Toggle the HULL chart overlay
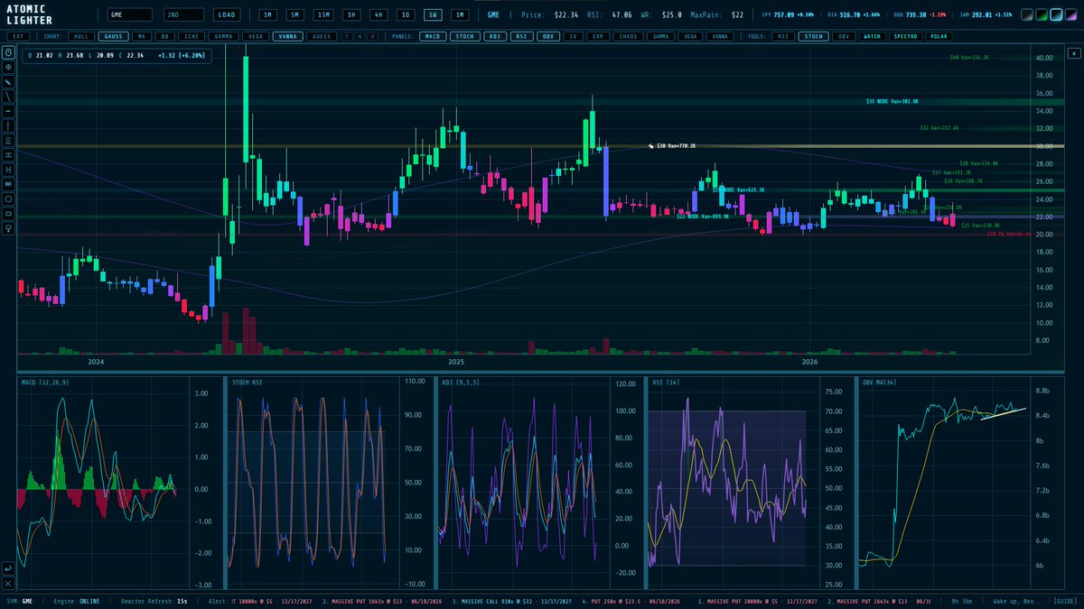1084x609 pixels. [x=80, y=36]
